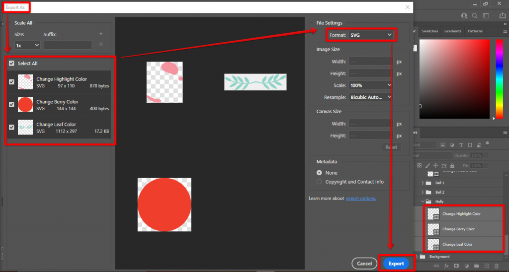Click the search magnifier icon in Photoshop
509x272 pixels.
(x=474, y=16)
